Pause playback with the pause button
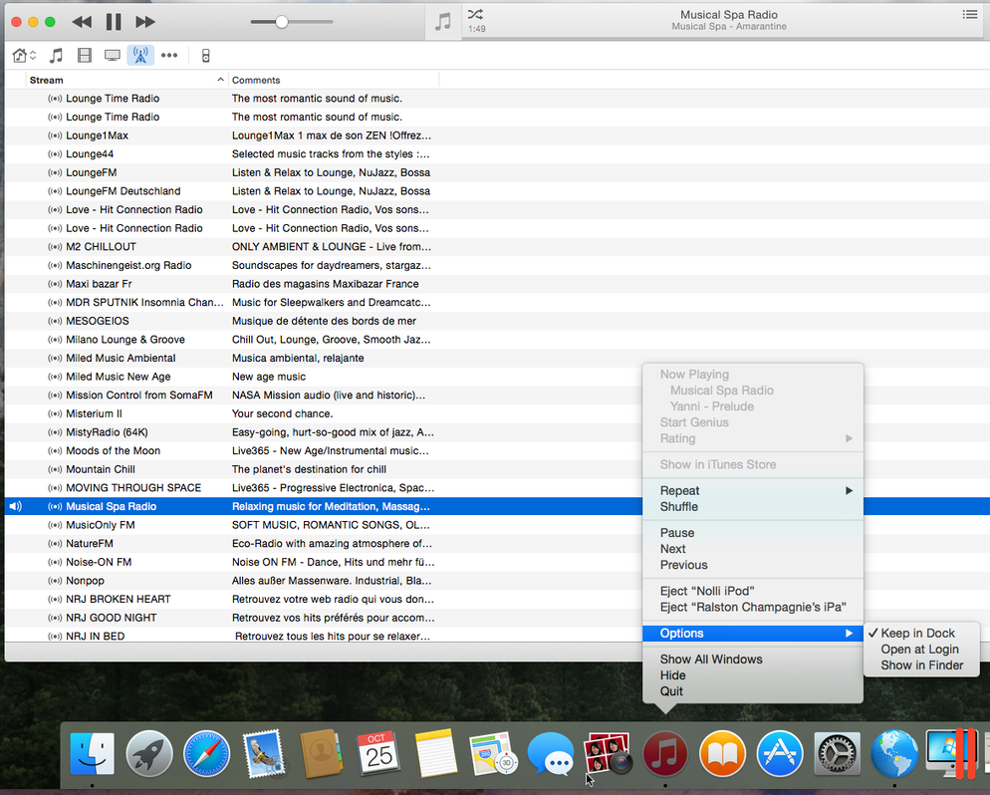 click(x=114, y=22)
